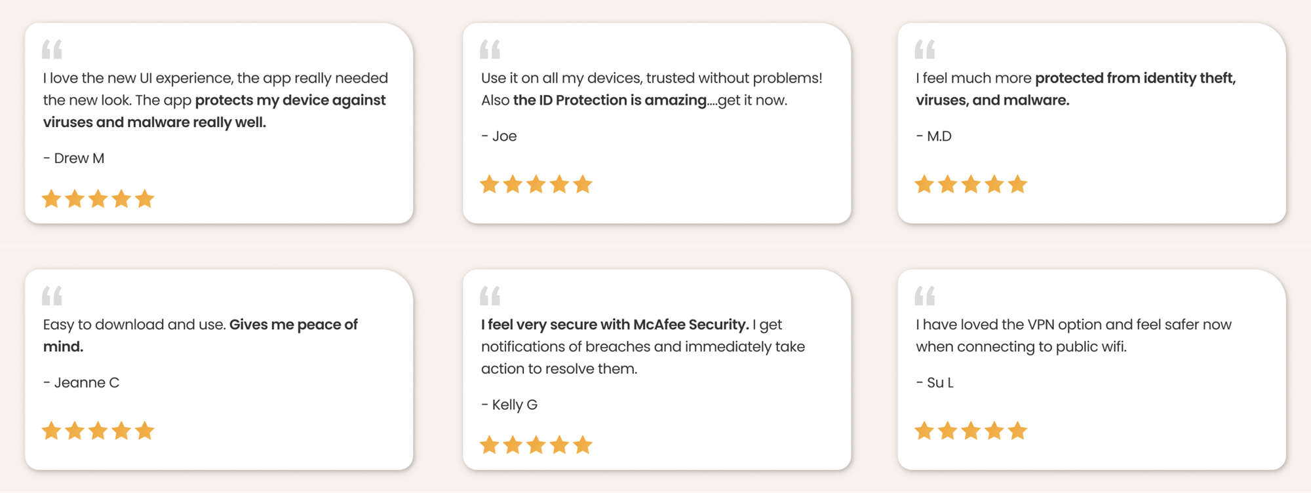Click the reviewer name Joe
The height and width of the screenshot is (493, 1311).
(x=504, y=136)
